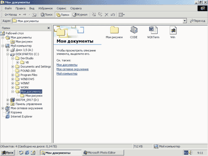
Task: Select the FOUND.000 folder
Action: click(x=28, y=71)
